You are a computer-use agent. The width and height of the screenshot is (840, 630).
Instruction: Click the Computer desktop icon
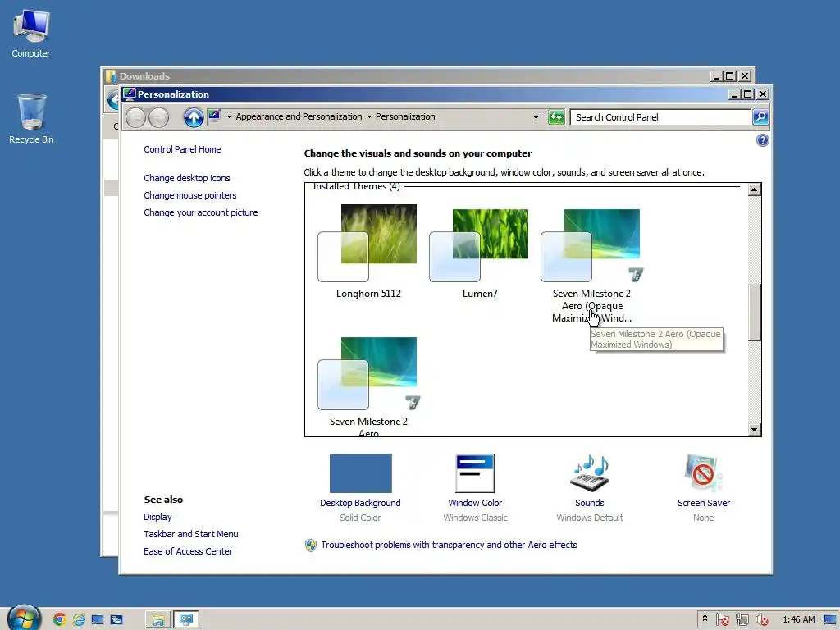(x=30, y=34)
